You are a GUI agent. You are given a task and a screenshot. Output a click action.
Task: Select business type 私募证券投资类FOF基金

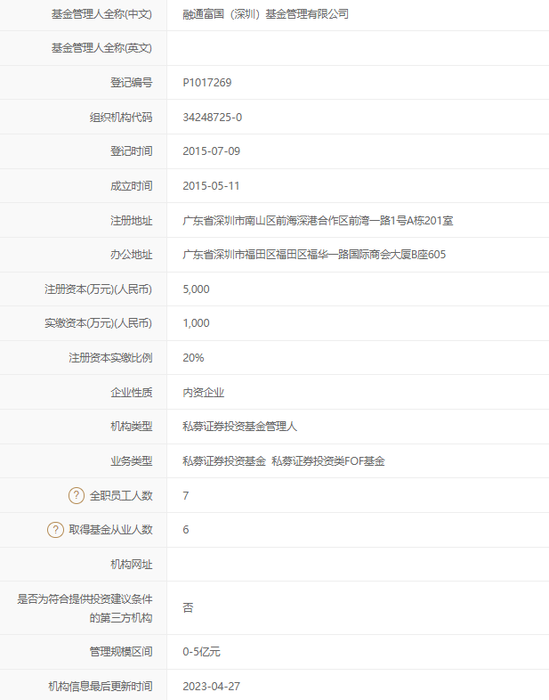(x=328, y=461)
